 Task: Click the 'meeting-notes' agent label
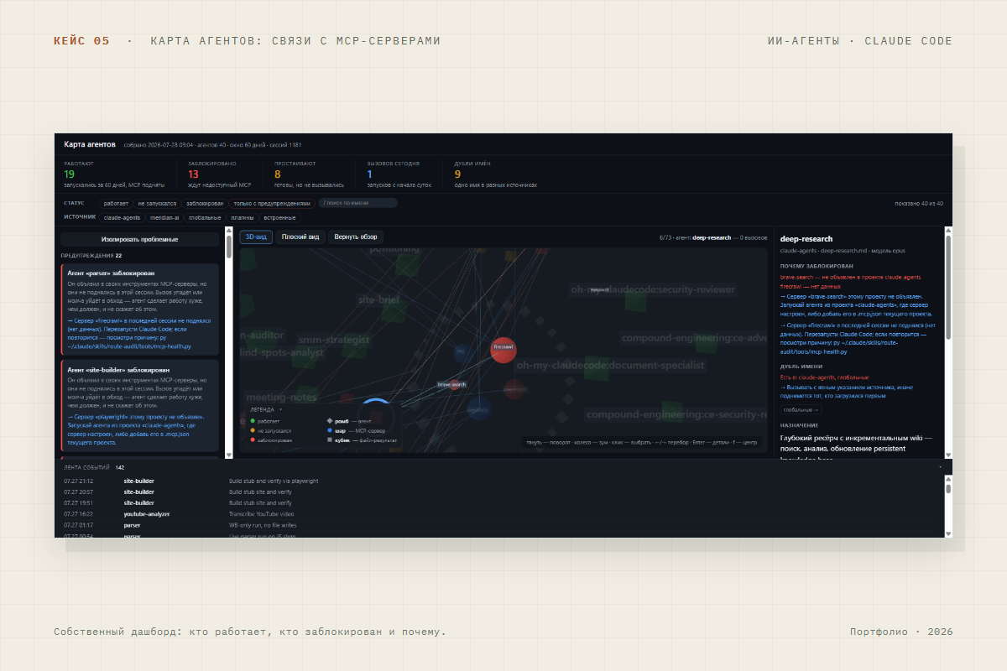pos(281,397)
